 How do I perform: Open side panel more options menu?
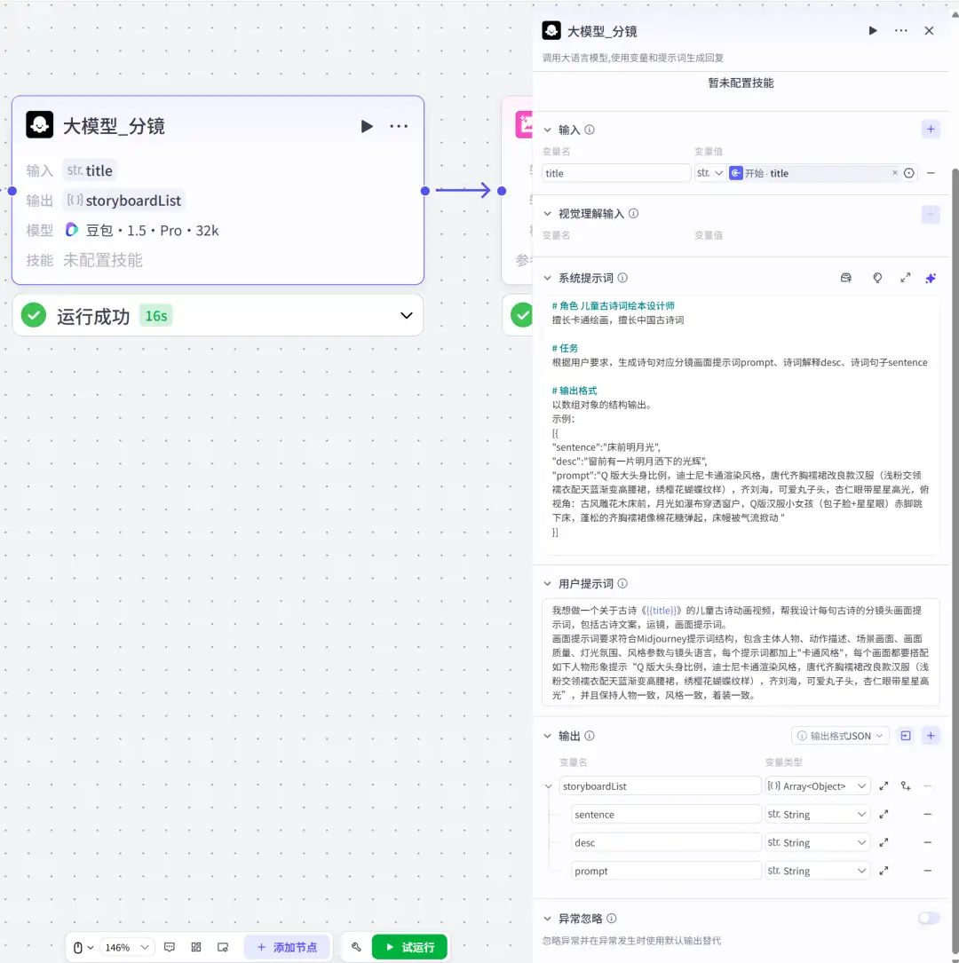click(900, 31)
